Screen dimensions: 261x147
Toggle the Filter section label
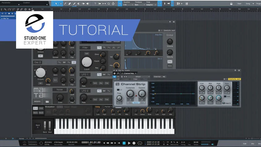coord(85,48)
